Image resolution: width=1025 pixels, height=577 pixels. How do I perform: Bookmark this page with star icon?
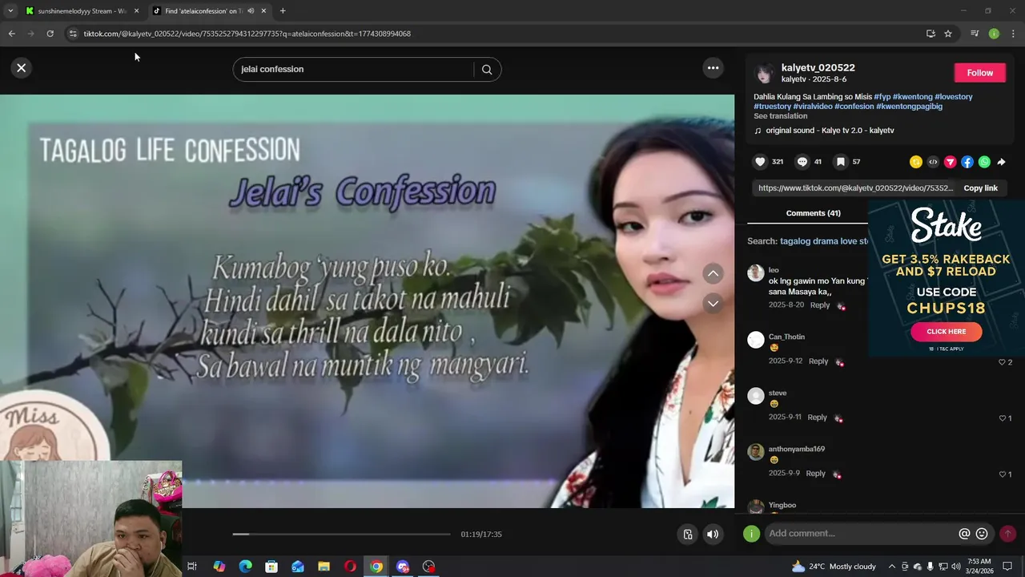tap(948, 34)
